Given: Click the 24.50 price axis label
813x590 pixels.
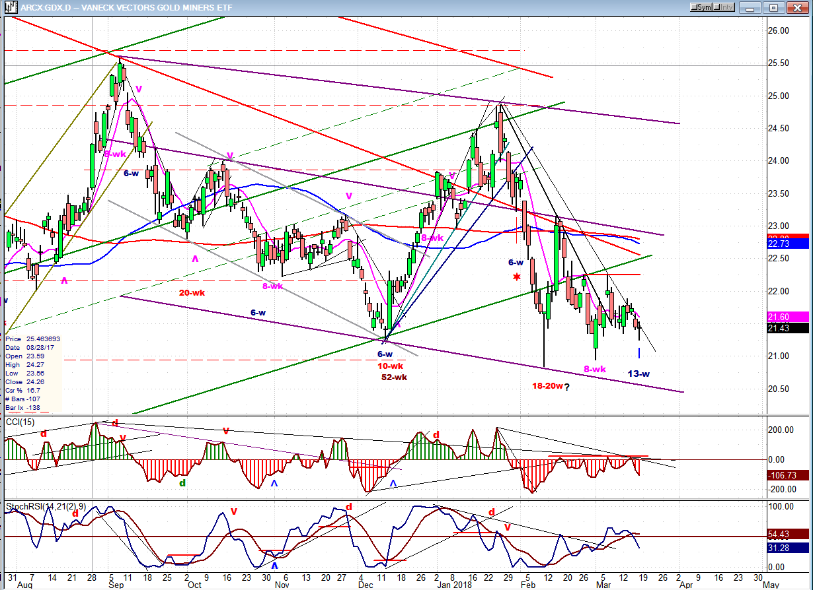Looking at the screenshot, I should (x=780, y=129).
